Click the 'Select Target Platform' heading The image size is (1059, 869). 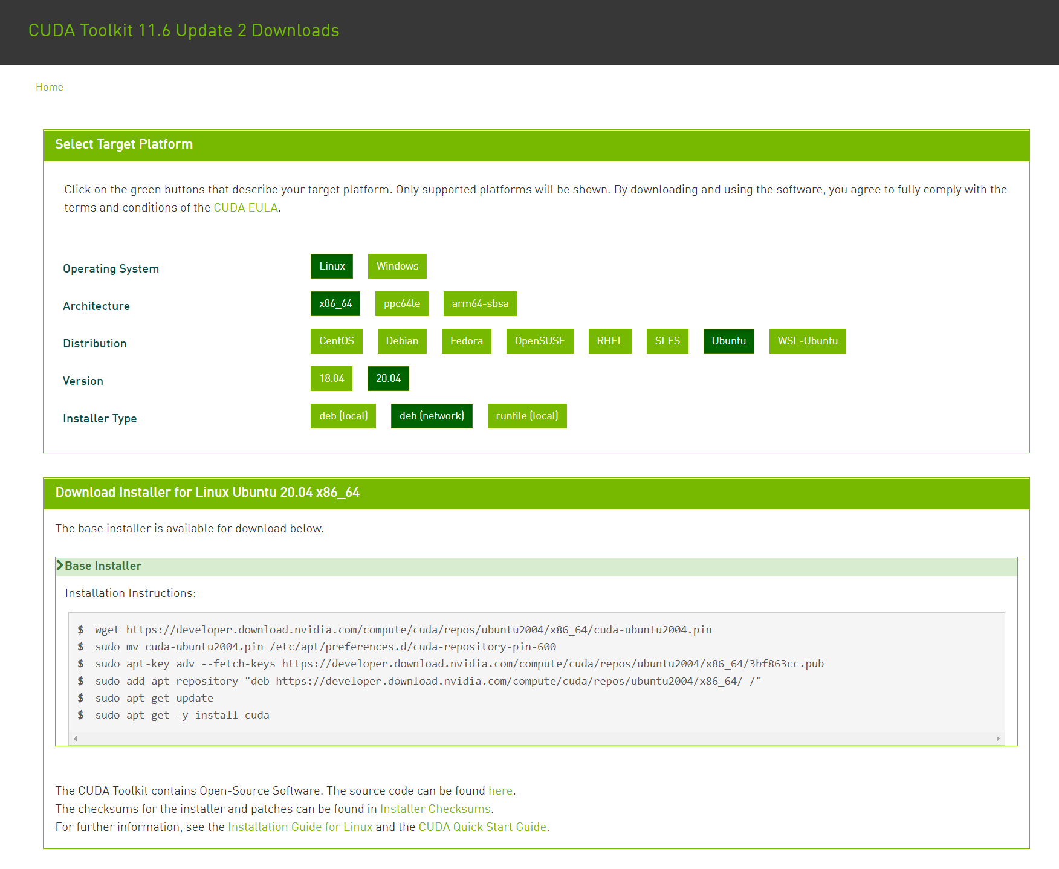[124, 144]
